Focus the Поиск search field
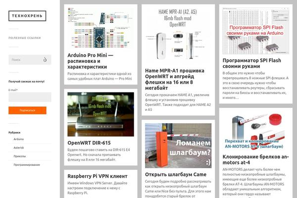 tap(30, 60)
